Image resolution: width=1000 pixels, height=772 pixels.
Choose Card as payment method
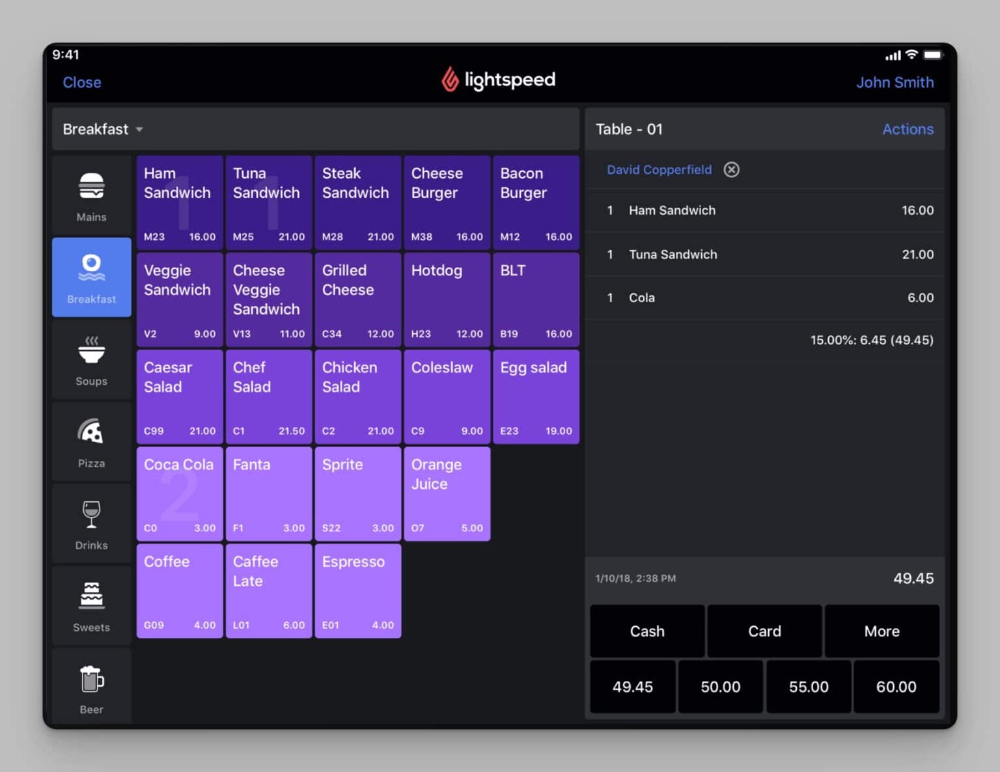tap(764, 631)
